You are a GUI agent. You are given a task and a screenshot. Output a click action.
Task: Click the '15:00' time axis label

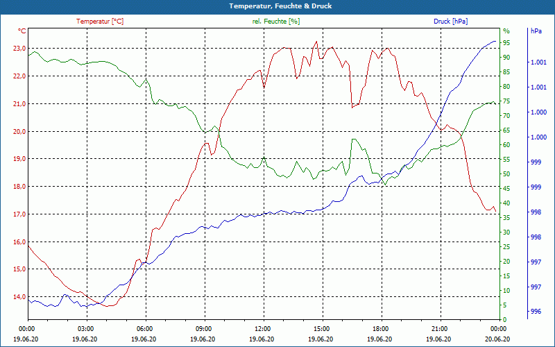point(321,329)
